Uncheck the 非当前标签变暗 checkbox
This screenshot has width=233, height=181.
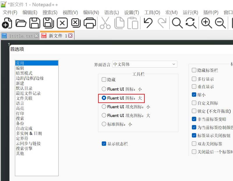(194, 119)
